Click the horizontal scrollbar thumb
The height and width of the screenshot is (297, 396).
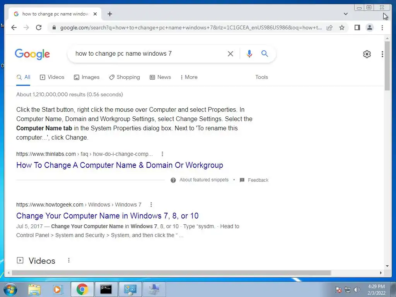[171, 273]
